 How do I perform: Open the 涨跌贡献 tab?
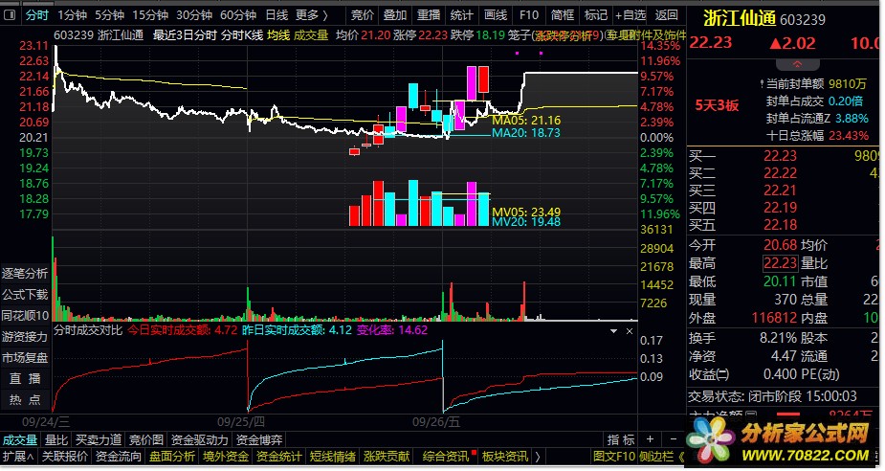[x=387, y=457]
